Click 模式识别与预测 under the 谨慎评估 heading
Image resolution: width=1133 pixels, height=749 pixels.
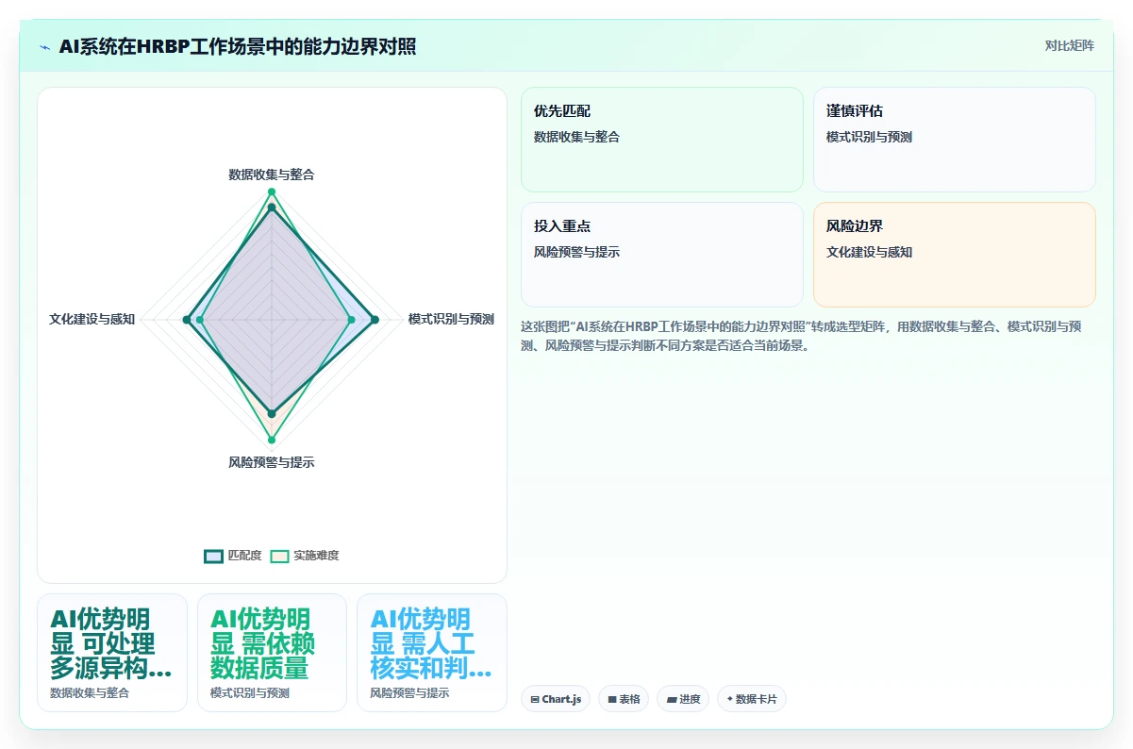click(869, 137)
